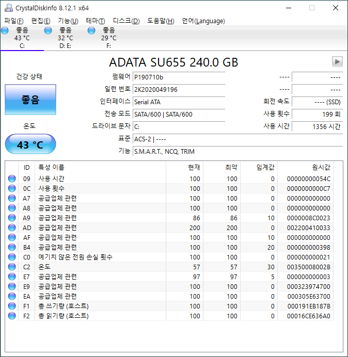Click the CrystalDiskInfo app icon in title bar
The image size is (348, 357).
[9, 8]
